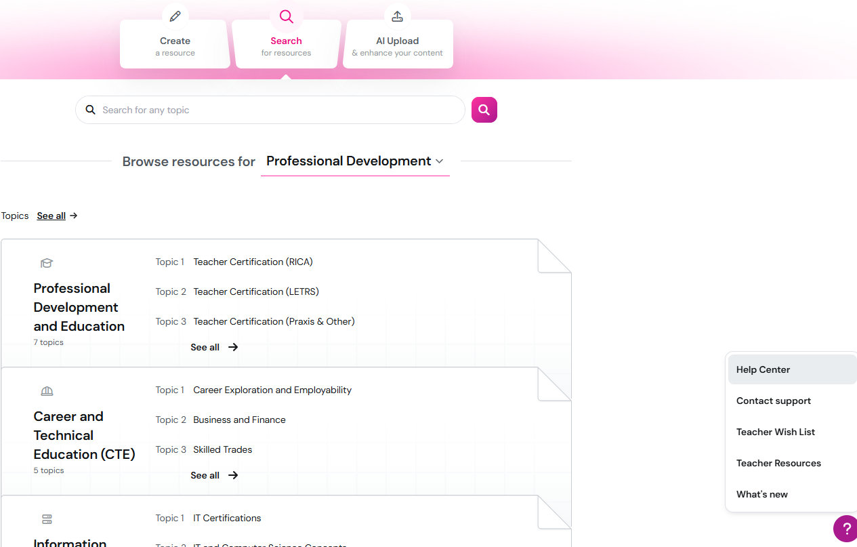
Task: Open the Create a resource tab
Action: click(x=175, y=44)
